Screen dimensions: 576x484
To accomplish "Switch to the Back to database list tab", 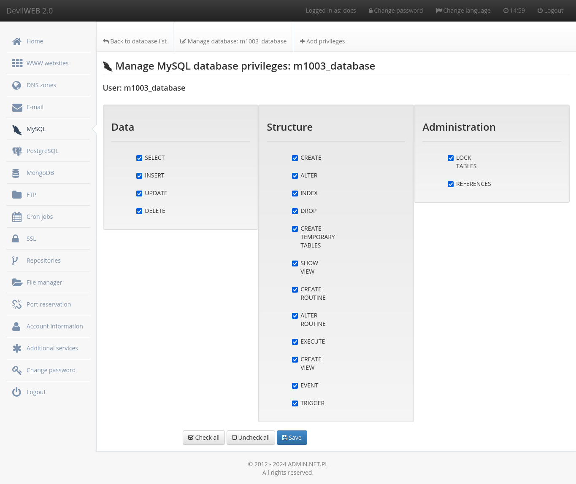I will coord(135,41).
